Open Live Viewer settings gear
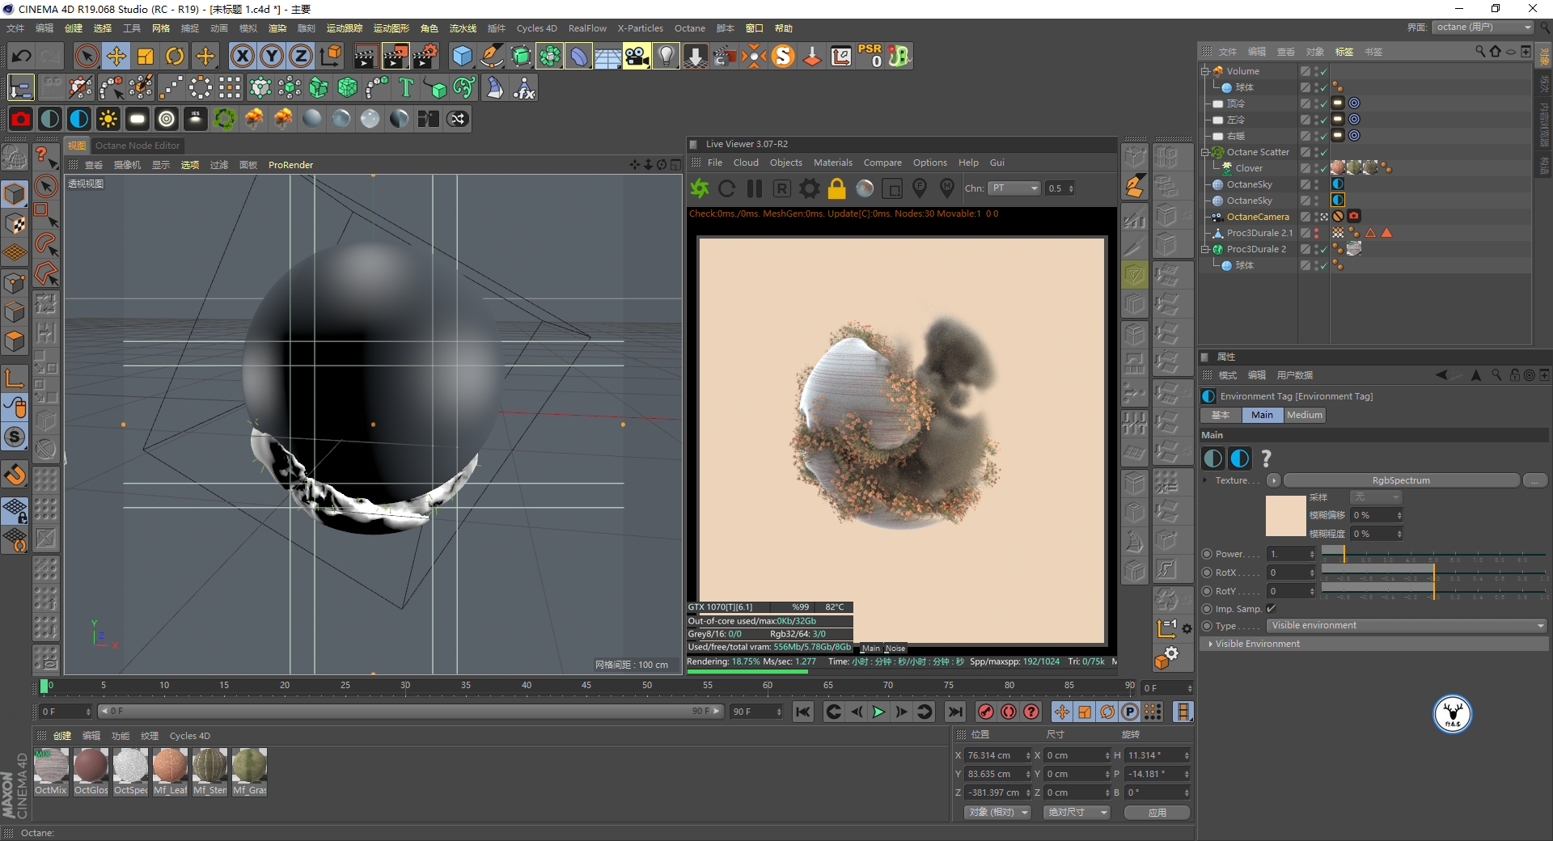This screenshot has width=1553, height=841. coord(809,188)
